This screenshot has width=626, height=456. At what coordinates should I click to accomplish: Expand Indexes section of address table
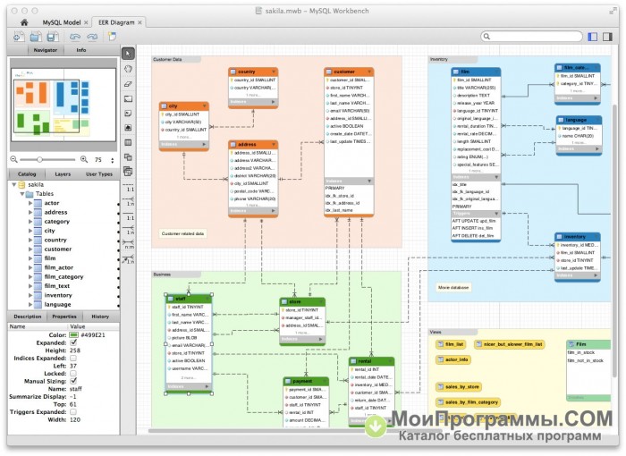pyautogui.click(x=274, y=210)
